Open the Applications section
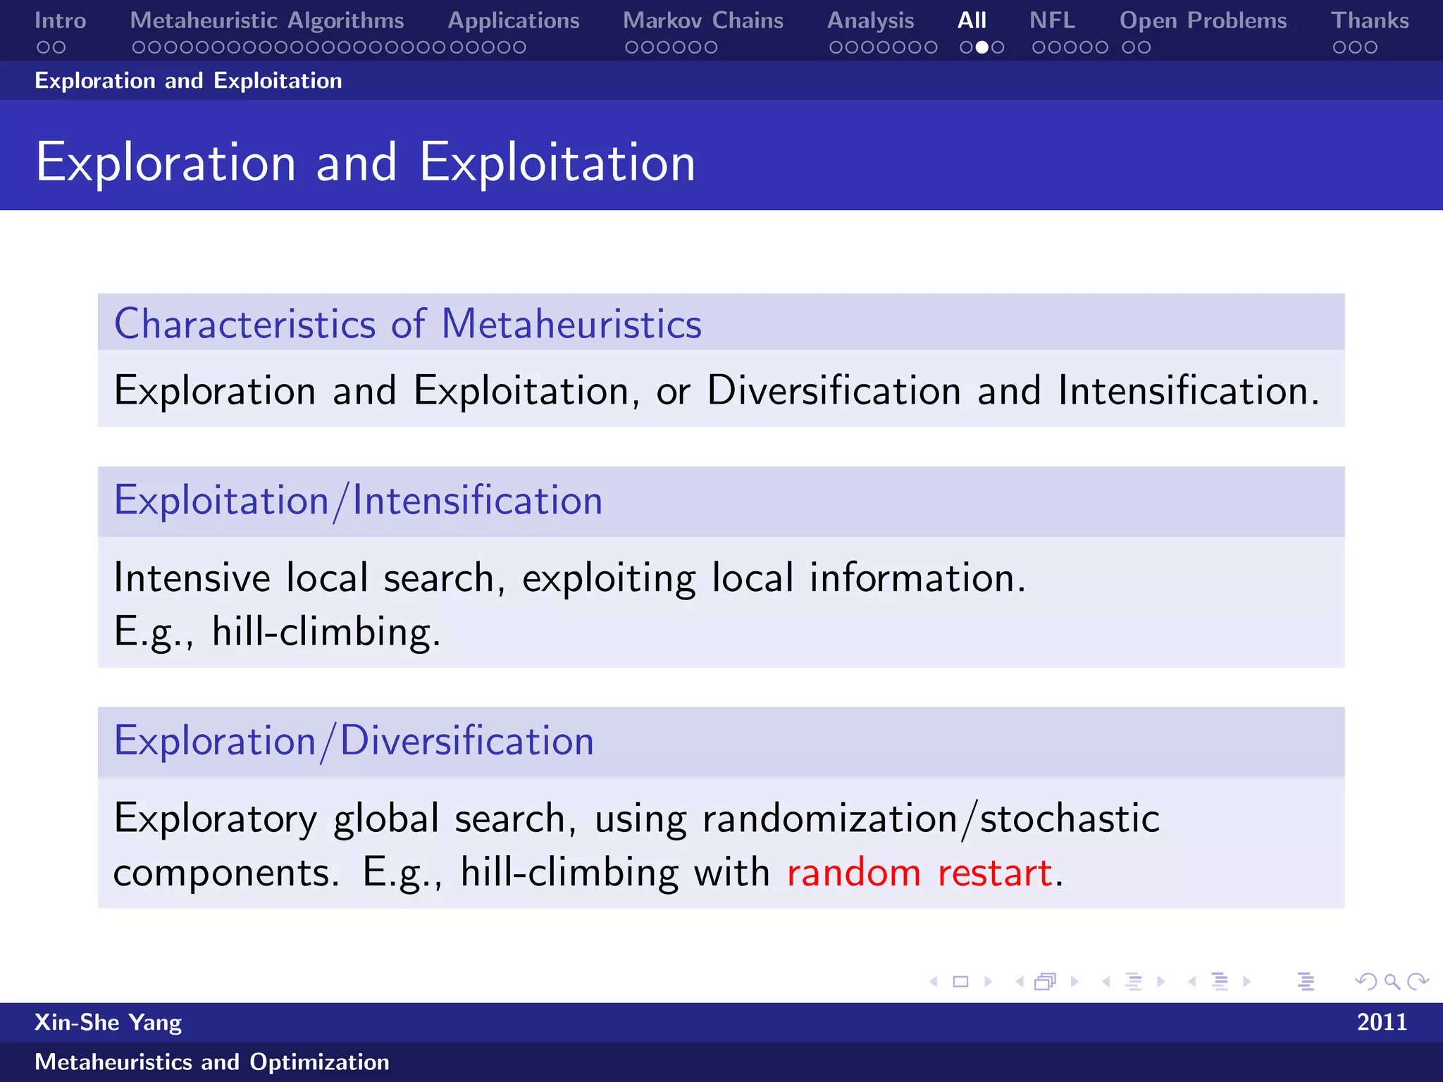This screenshot has width=1443, height=1082. click(514, 20)
